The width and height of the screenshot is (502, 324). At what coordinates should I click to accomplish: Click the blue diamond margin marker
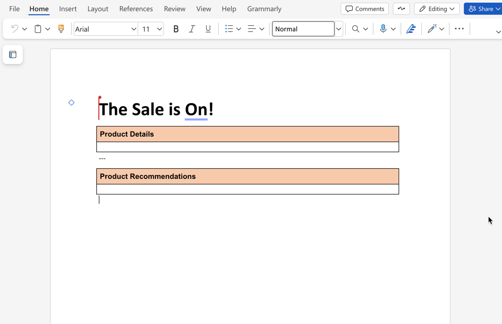tap(72, 102)
